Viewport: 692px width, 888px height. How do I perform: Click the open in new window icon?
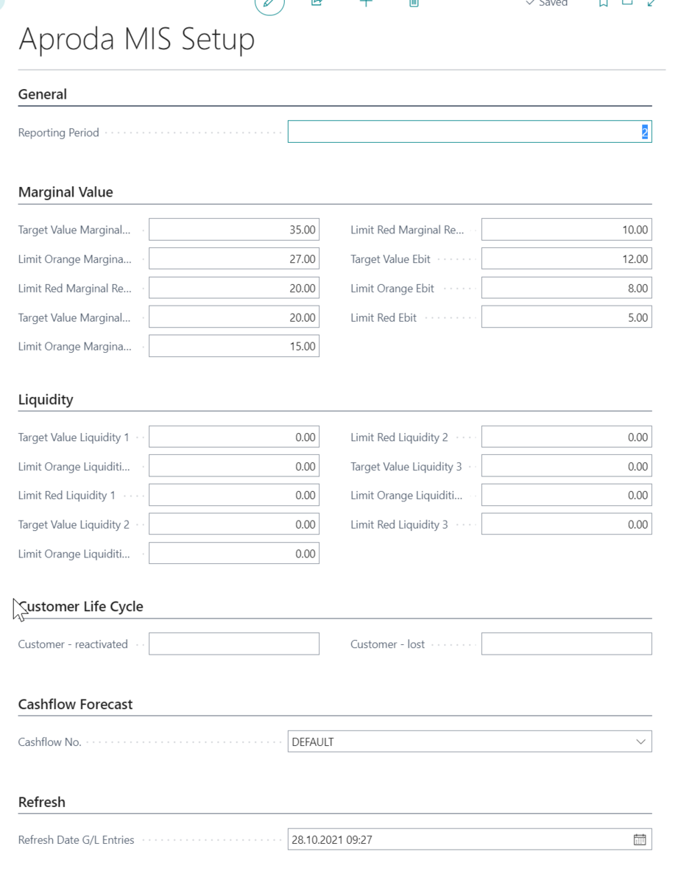point(627,3)
